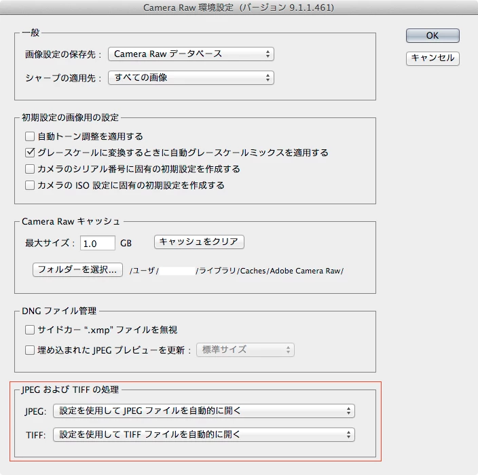Screen dimensions: 478x475
Task: Click the cache path ending in Adobe Camera Raw/
Action: [x=236, y=271]
